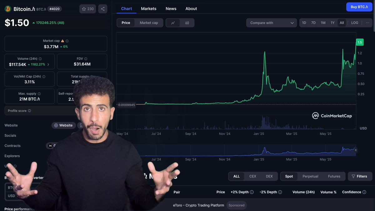Click the 1.5 current price chart label
This screenshot has height=211, width=375.
[360, 42]
